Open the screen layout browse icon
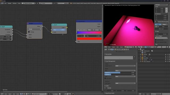This screenshot has height=95, width=170. [23, 3]
